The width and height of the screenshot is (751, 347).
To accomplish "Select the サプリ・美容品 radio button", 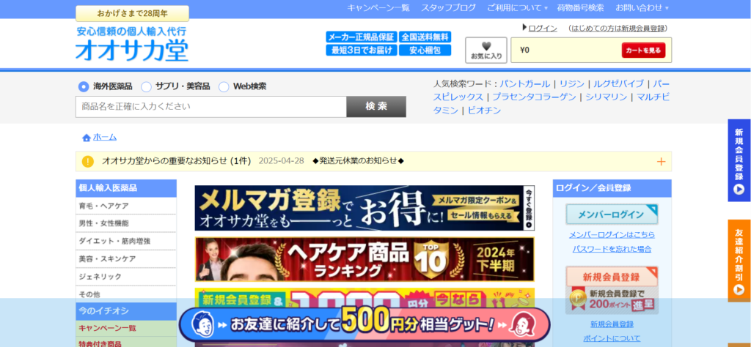I will (x=146, y=86).
